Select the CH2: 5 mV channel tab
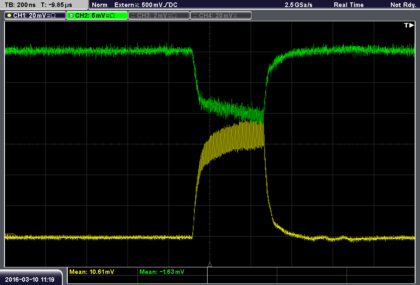The width and height of the screenshot is (420, 285). point(97,16)
